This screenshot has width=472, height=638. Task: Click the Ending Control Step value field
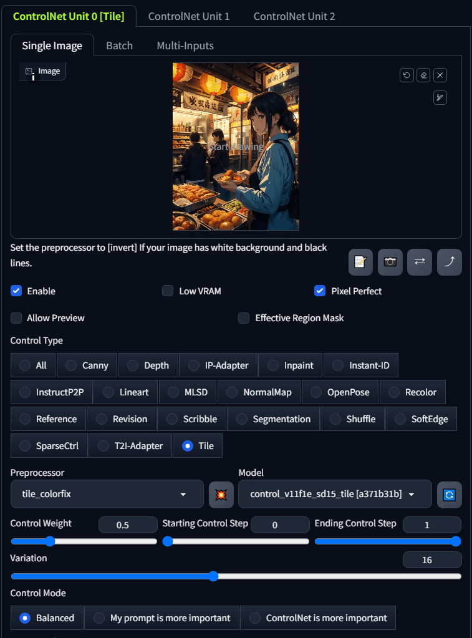pos(431,525)
